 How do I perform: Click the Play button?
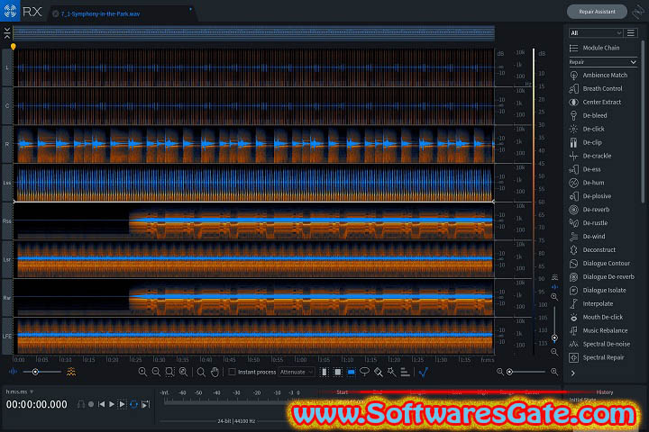tap(112, 404)
